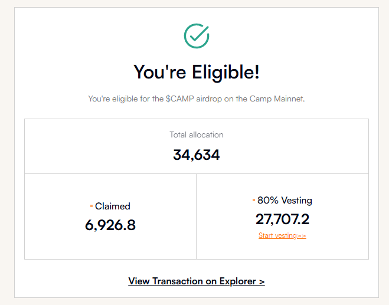Click the total allocation value 34,634
Image resolution: width=389 pixels, height=305 pixels.
[x=197, y=155]
